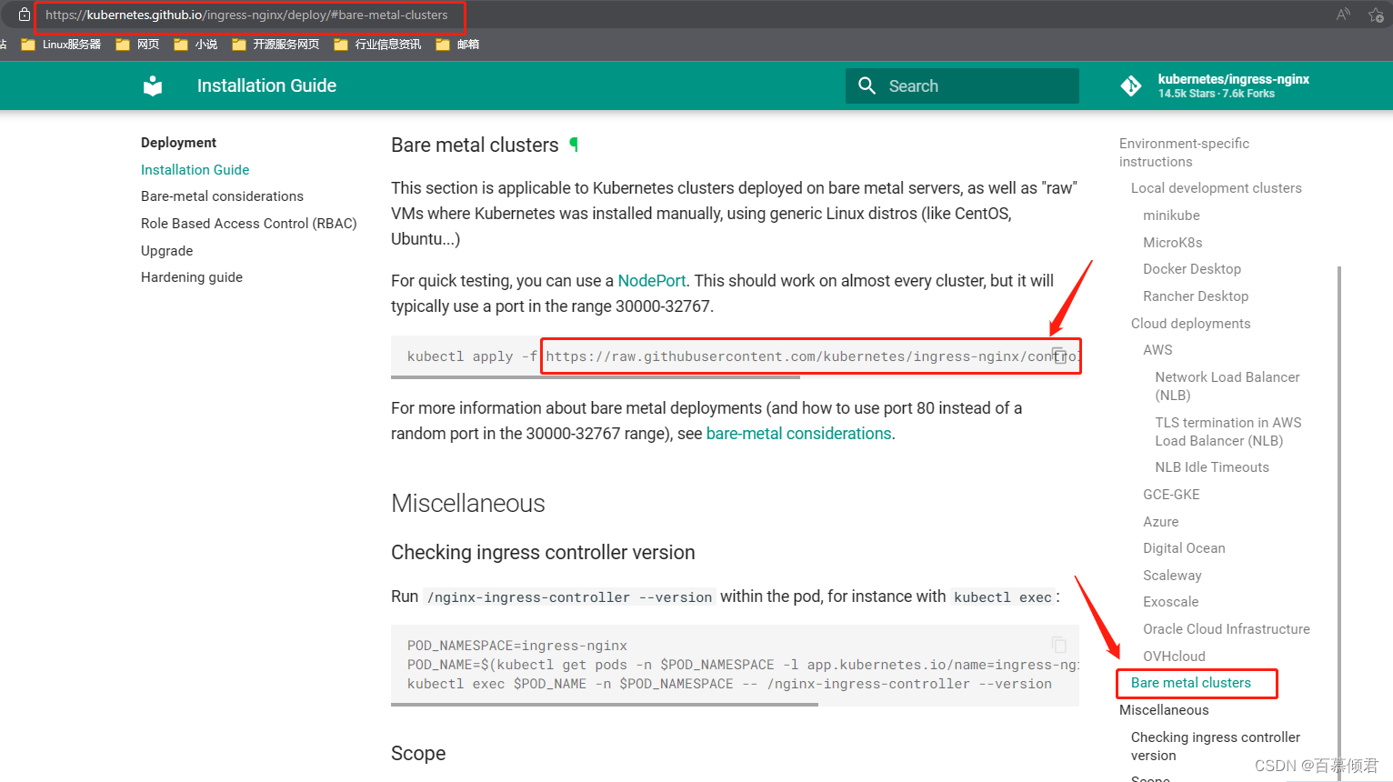Jump to Docker Desktop section
Image resolution: width=1393 pixels, height=782 pixels.
[x=1191, y=269]
